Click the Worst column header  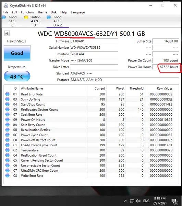point(120,88)
